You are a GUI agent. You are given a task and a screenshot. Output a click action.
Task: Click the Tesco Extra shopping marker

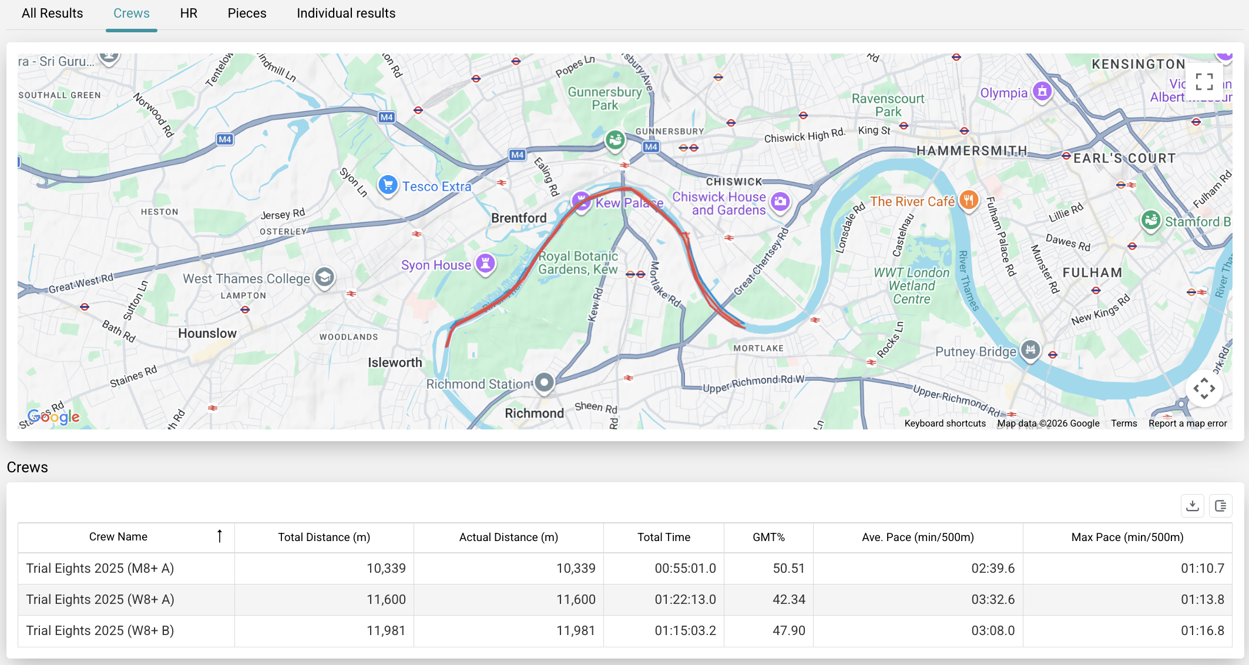[388, 186]
